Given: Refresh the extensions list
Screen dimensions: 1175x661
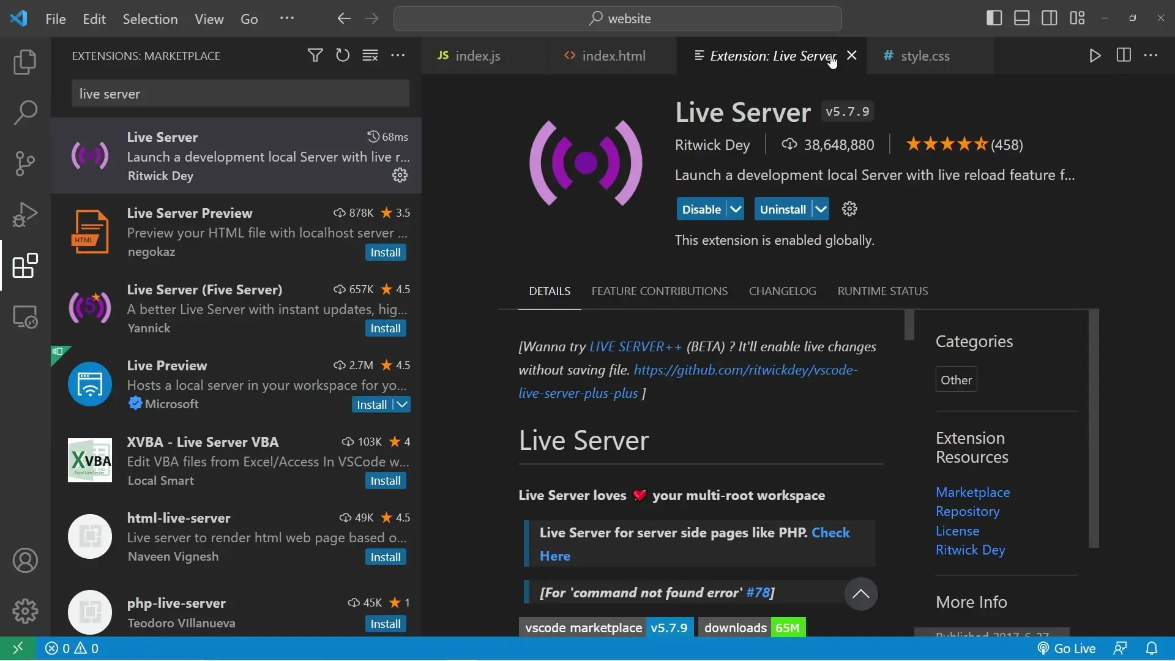Looking at the screenshot, I should [x=343, y=56].
